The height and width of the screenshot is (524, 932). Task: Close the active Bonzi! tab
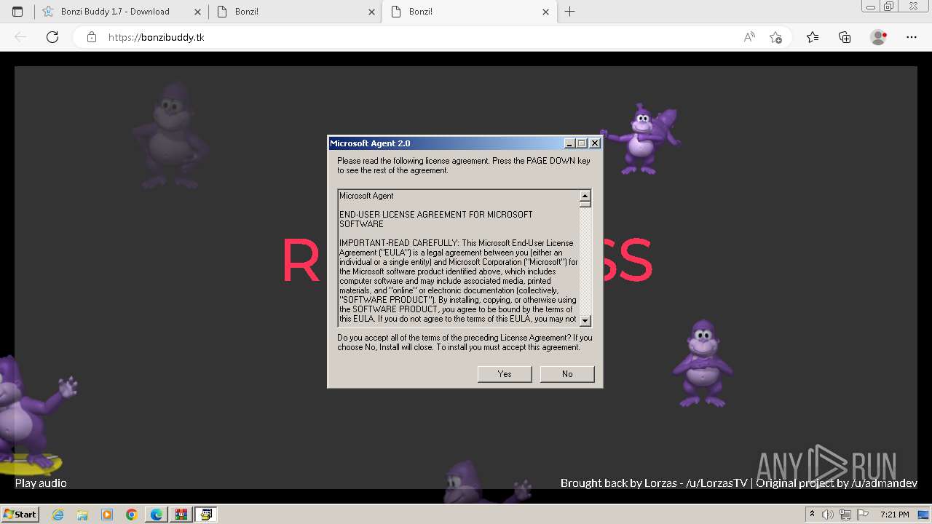[x=545, y=12]
